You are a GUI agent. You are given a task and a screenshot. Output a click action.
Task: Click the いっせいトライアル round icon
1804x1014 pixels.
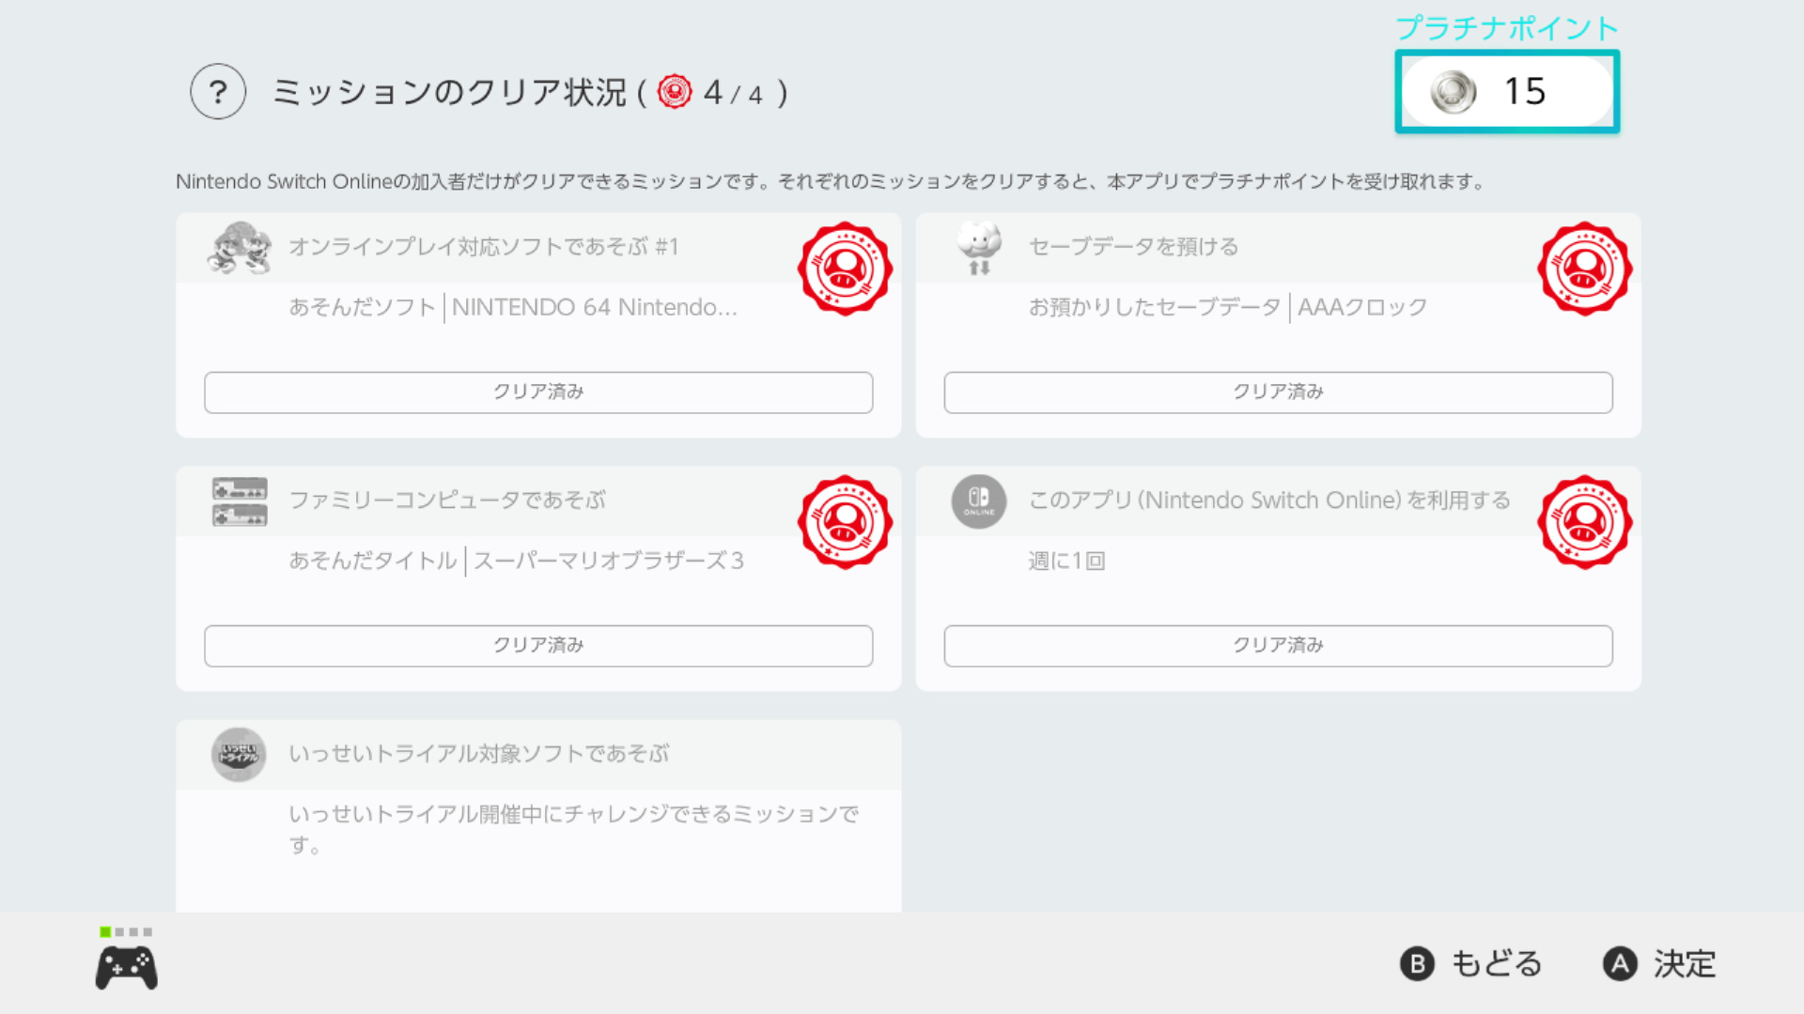pos(239,755)
